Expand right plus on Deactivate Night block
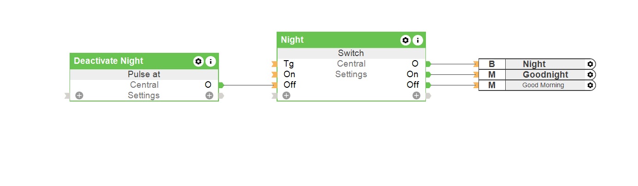638x186 pixels. (x=209, y=96)
